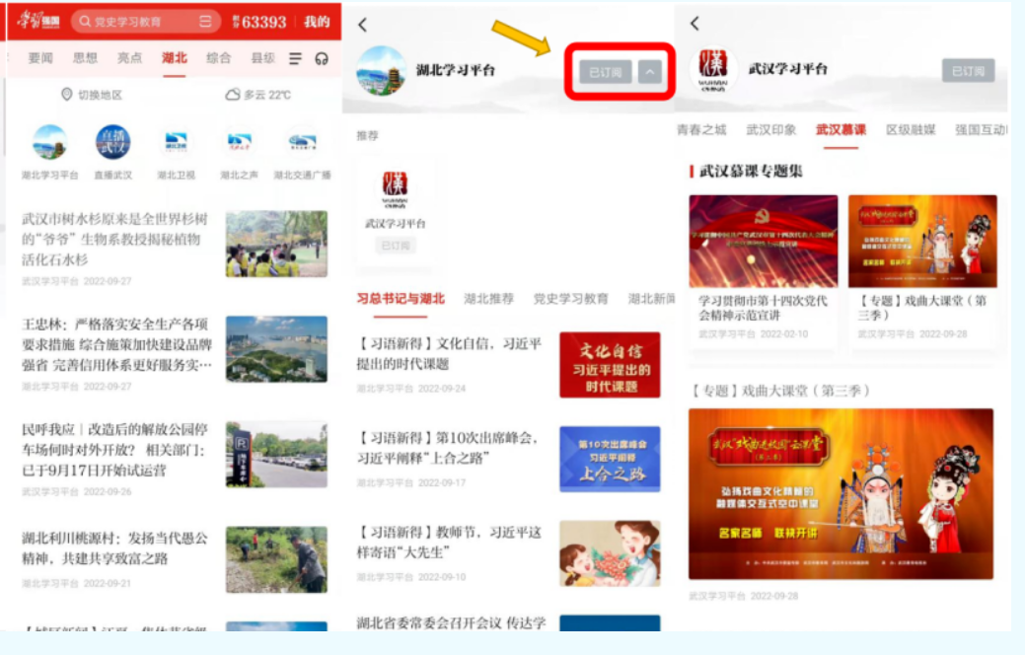The height and width of the screenshot is (655, 1025).
Task: Open the 湖北之声 channel icon
Action: [x=239, y=143]
